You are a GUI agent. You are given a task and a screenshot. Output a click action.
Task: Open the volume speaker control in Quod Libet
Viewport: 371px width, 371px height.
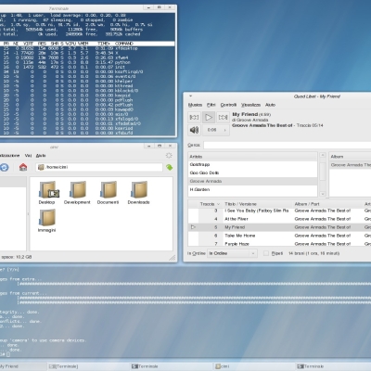click(x=194, y=130)
